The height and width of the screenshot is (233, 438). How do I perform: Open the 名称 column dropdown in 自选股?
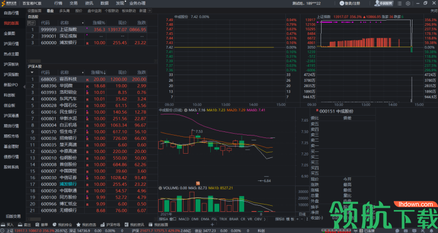tap(82, 23)
